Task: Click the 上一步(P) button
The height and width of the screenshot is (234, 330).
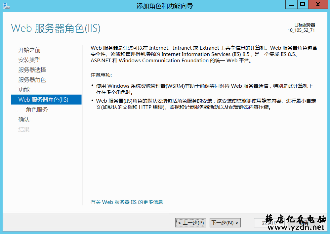Action: (191, 223)
